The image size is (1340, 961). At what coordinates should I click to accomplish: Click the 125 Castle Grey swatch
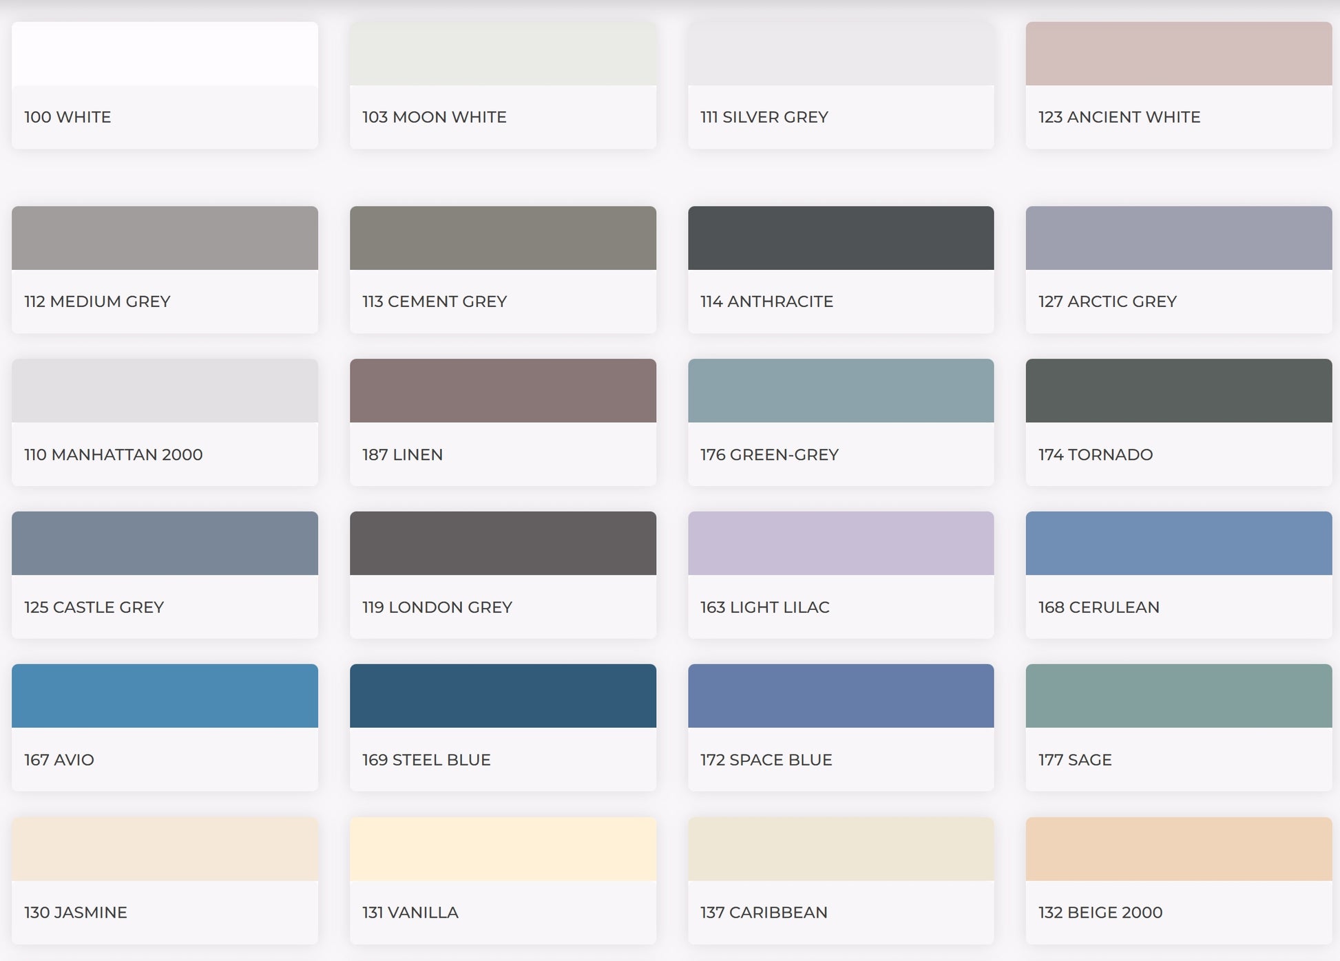(165, 543)
